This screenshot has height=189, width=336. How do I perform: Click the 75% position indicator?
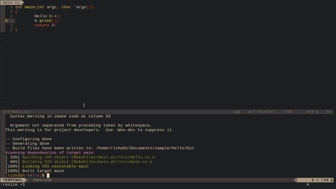coord(288,112)
